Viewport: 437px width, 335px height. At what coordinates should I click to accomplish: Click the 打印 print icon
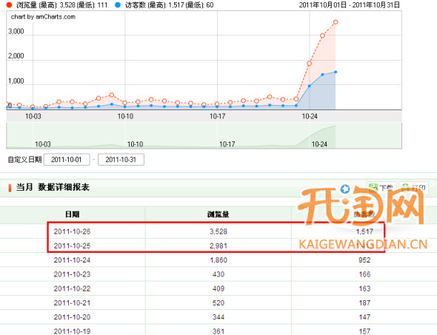[406, 188]
